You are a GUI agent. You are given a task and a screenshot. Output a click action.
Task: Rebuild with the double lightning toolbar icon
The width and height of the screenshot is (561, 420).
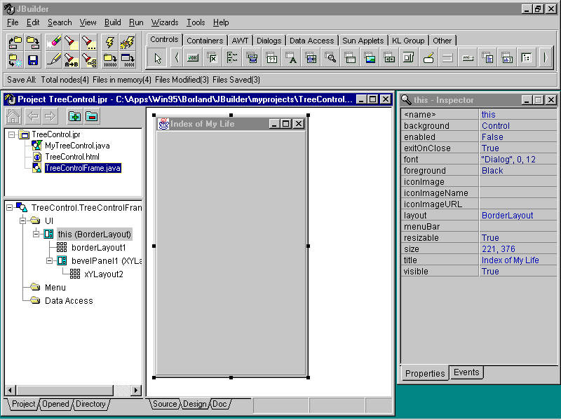[x=128, y=43]
